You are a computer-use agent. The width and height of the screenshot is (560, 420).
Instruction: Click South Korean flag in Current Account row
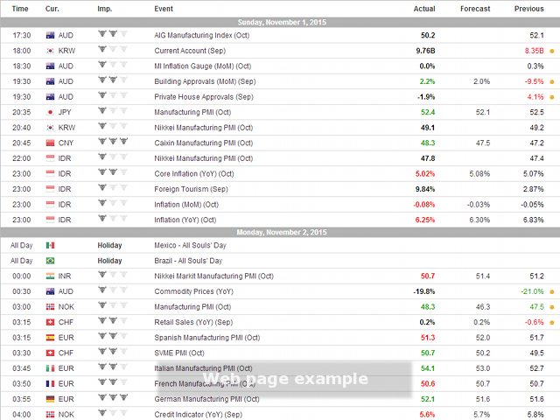(51, 51)
